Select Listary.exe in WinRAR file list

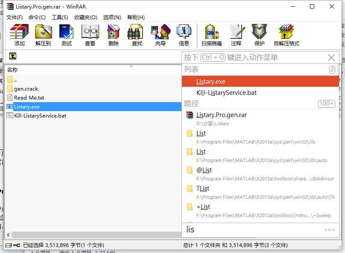[93, 106]
